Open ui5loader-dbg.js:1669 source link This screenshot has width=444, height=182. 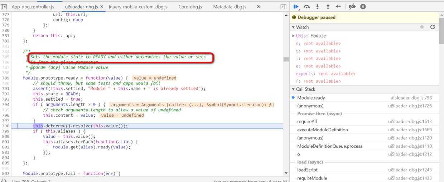click(410, 130)
